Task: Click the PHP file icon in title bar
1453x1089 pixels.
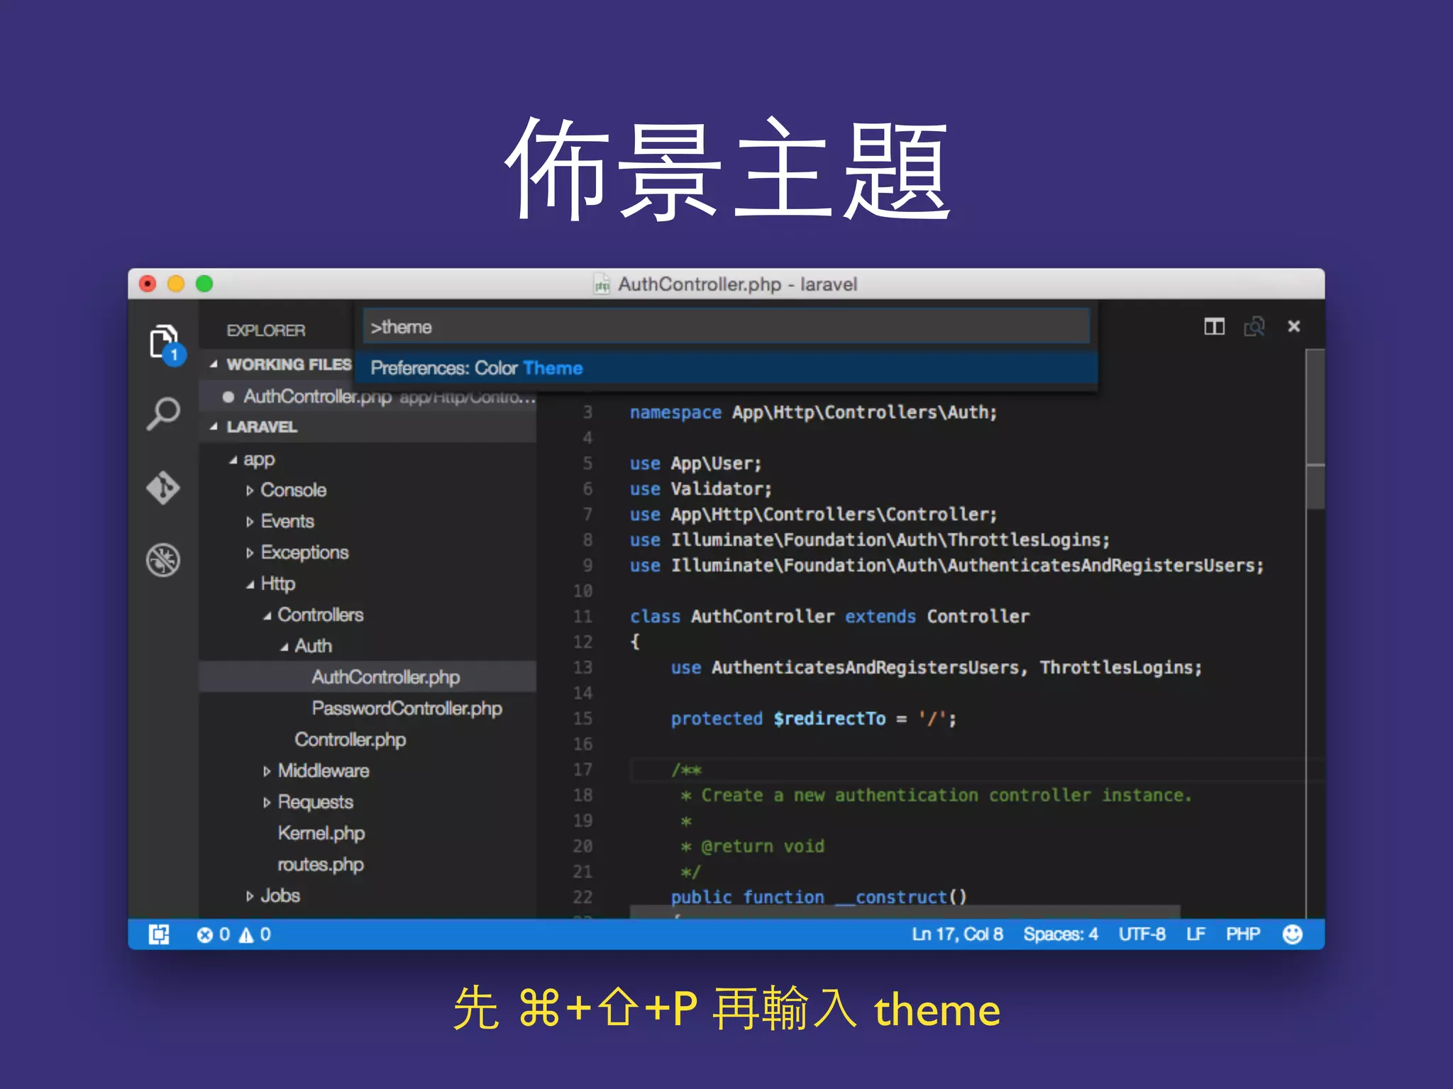Action: (x=602, y=284)
